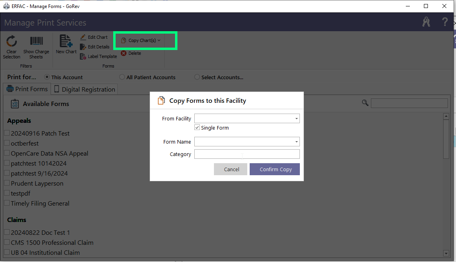The width and height of the screenshot is (456, 262).
Task: Check the 20240916 Patch Test form
Action: pyautogui.click(x=7, y=133)
